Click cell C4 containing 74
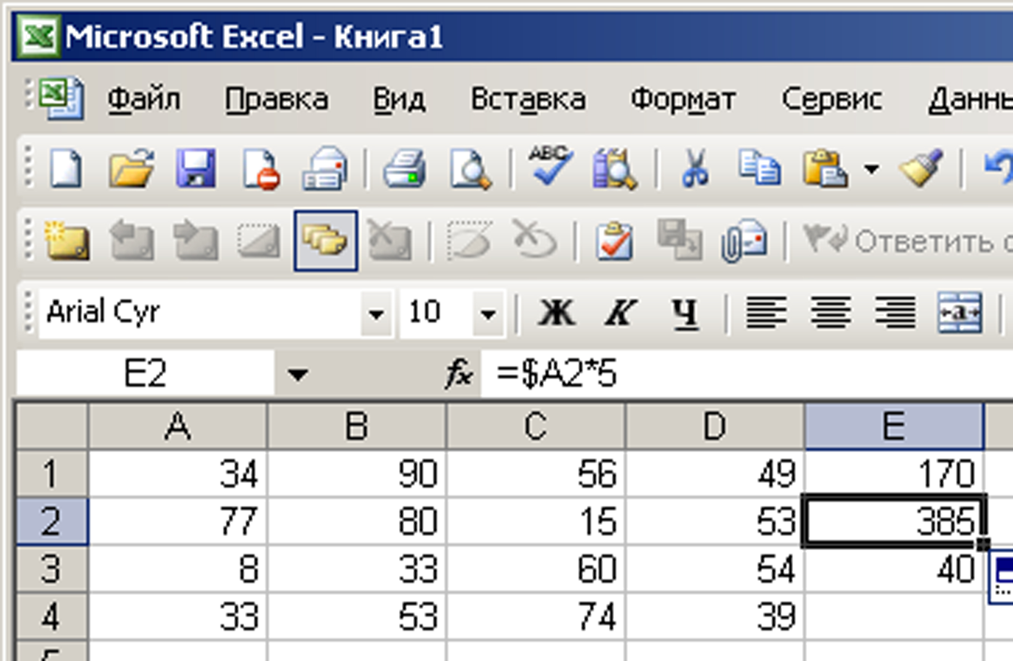The image size is (1013, 661). [x=535, y=616]
